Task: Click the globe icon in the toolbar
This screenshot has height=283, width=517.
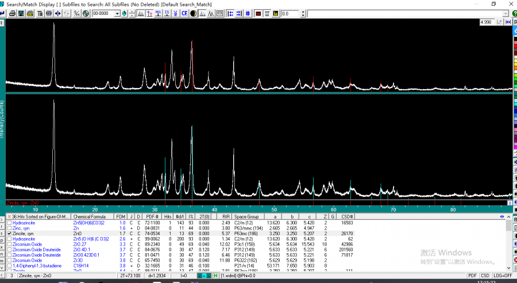Action: [x=86, y=13]
